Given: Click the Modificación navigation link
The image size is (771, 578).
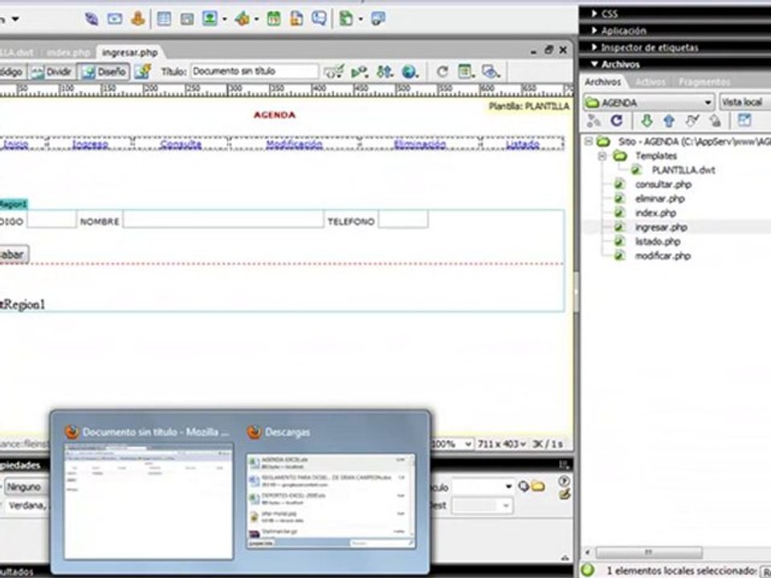Looking at the screenshot, I should pyautogui.click(x=294, y=144).
